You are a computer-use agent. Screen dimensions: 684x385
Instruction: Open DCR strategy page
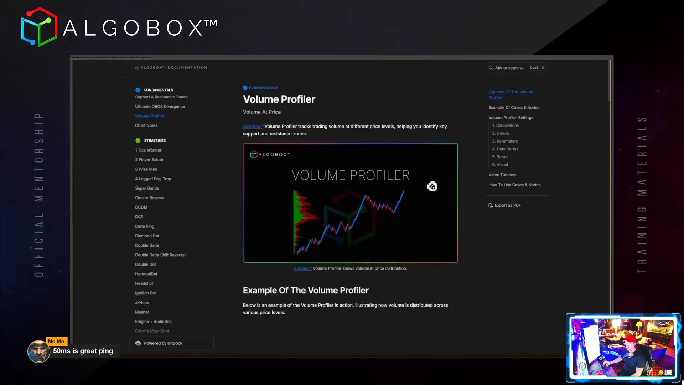click(139, 217)
